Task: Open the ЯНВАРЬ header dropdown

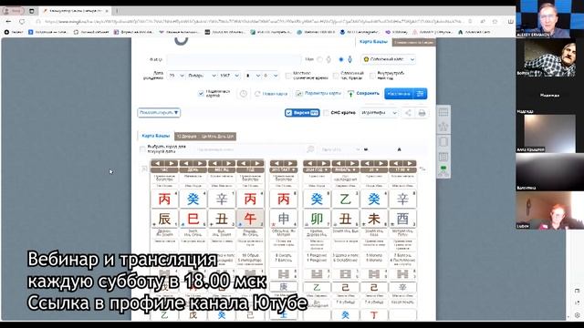Action: pyautogui.click(x=345, y=169)
